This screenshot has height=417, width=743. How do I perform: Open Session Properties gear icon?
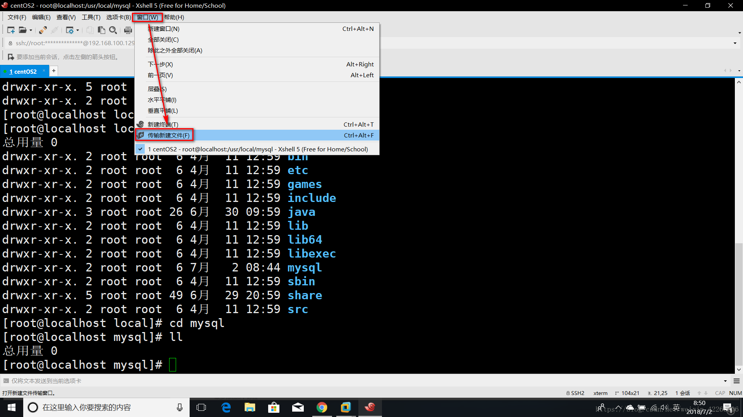click(x=70, y=30)
